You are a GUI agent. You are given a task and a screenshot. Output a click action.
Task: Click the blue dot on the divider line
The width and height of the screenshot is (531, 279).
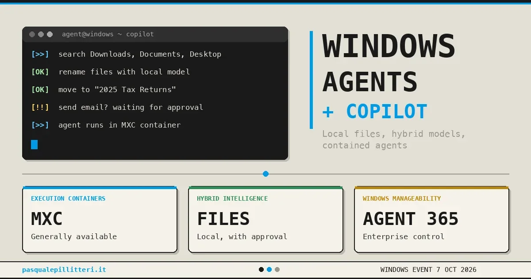click(265, 174)
